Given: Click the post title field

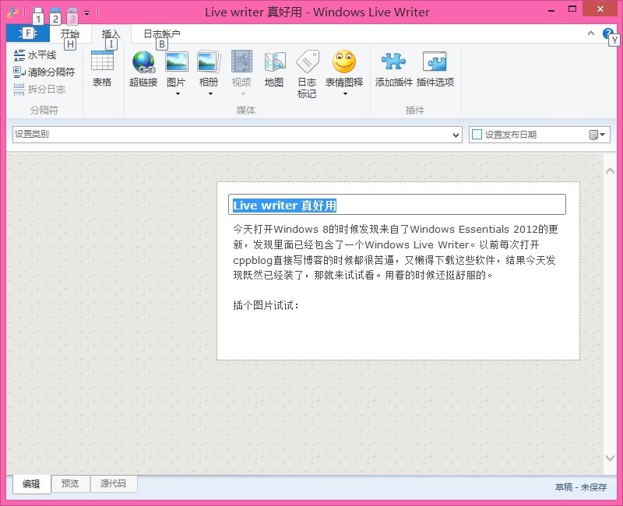Looking at the screenshot, I should [x=397, y=205].
